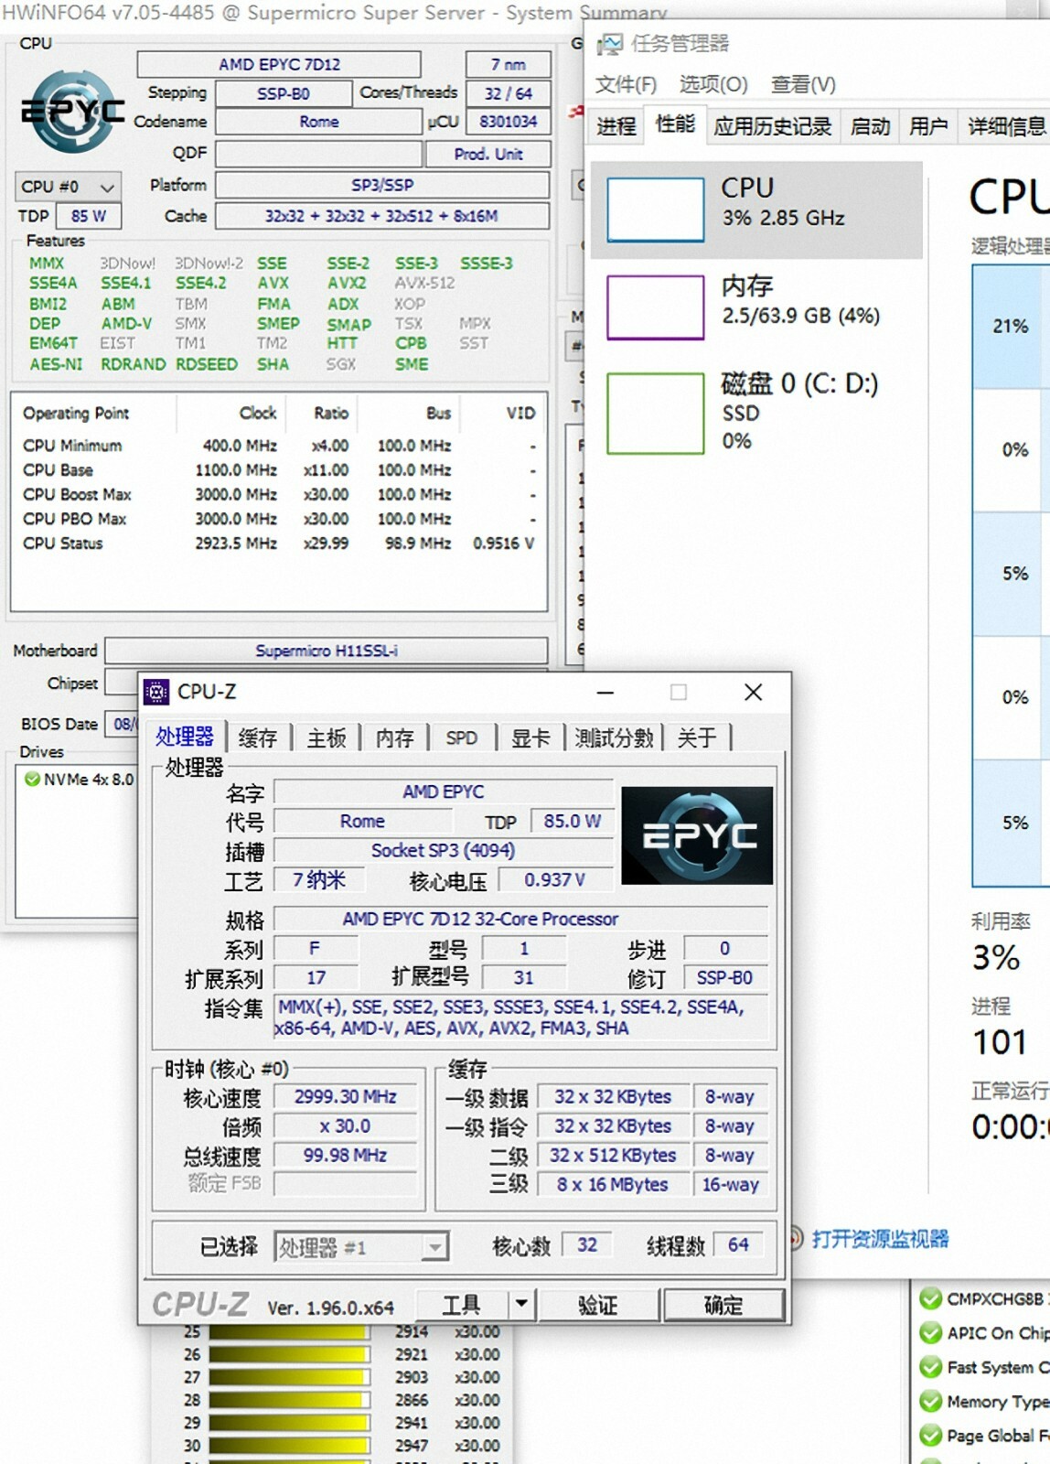Image resolution: width=1050 pixels, height=1464 pixels.
Task: Click green check icon next to Fast System
Action: [931, 1367]
